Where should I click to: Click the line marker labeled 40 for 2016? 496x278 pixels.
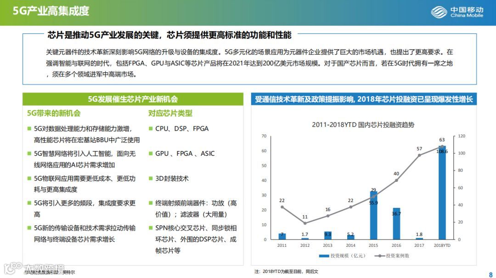tap(396, 180)
